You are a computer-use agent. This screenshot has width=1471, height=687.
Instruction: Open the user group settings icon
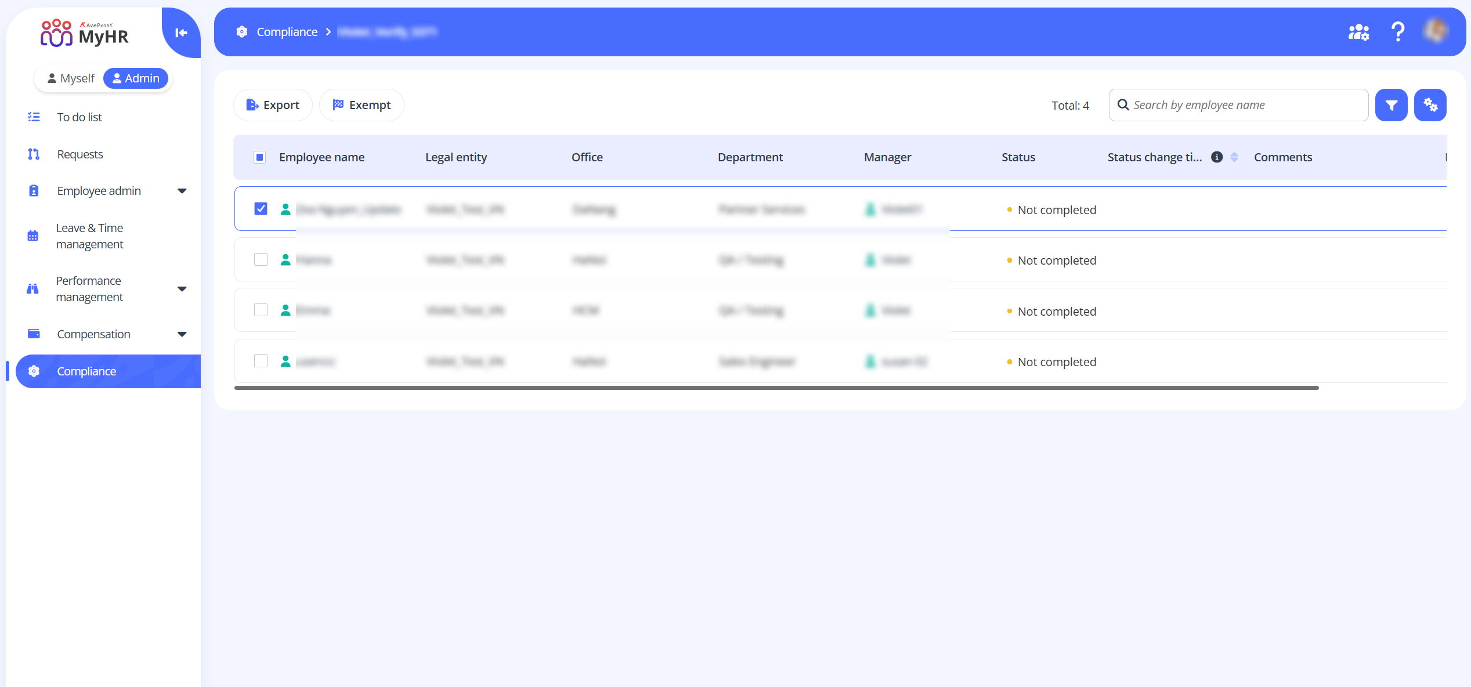pos(1358,32)
